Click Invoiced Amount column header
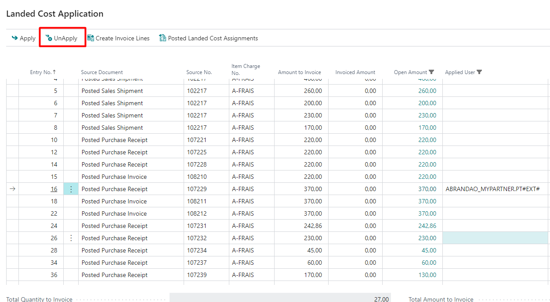Screen dimensions: 550x302 pyautogui.click(x=355, y=72)
